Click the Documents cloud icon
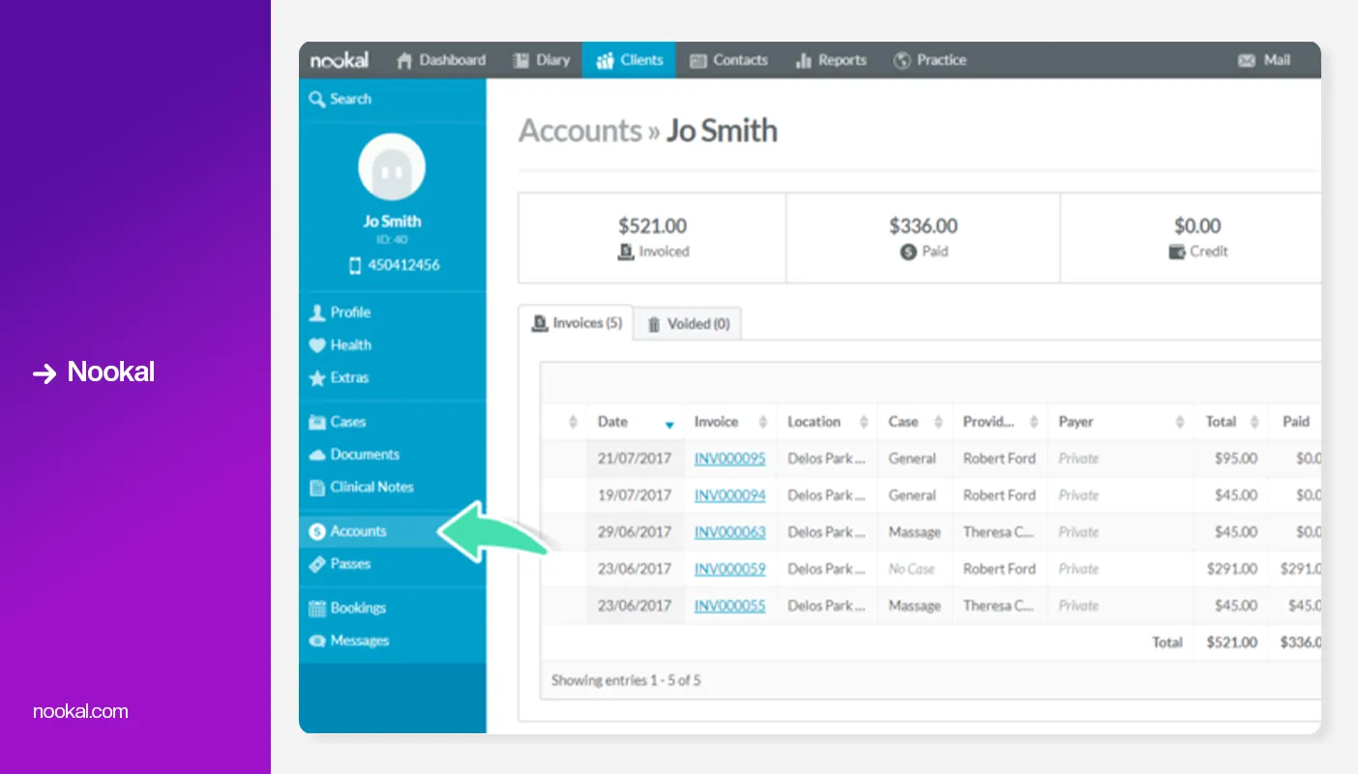Screen dimensions: 1358x774 click(x=316, y=455)
